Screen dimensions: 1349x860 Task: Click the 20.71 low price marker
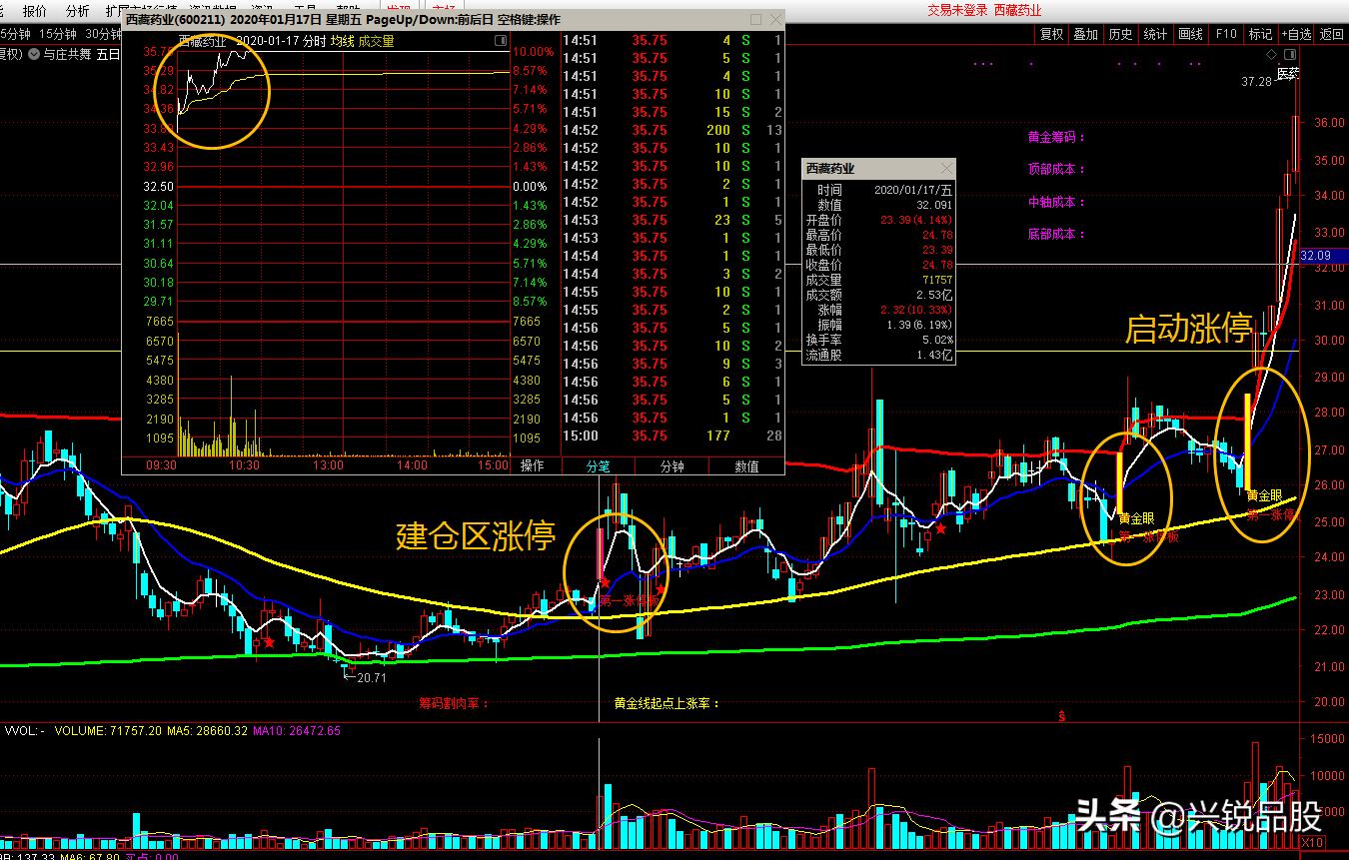(372, 677)
